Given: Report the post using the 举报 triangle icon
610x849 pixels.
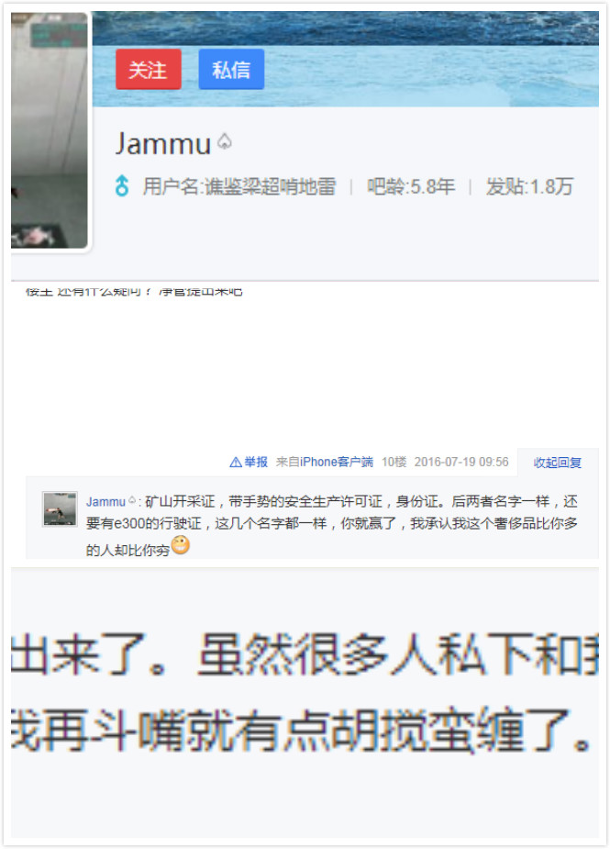Looking at the screenshot, I should (236, 463).
